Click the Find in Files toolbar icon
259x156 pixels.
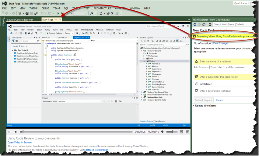92,13
